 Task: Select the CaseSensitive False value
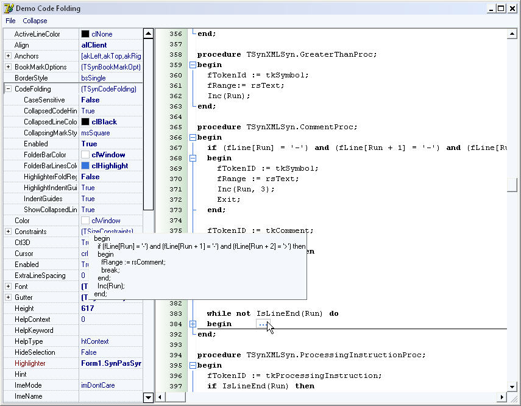point(90,100)
